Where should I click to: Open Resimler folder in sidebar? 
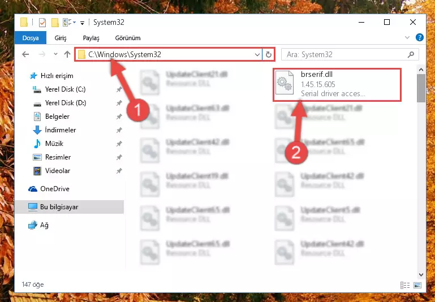pyautogui.click(x=58, y=157)
